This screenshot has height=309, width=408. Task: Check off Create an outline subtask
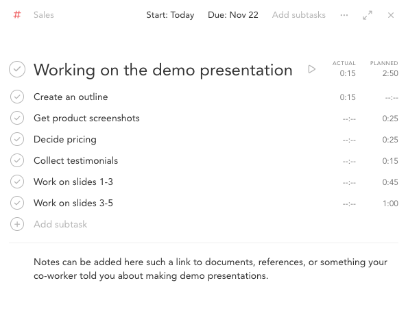coord(17,97)
